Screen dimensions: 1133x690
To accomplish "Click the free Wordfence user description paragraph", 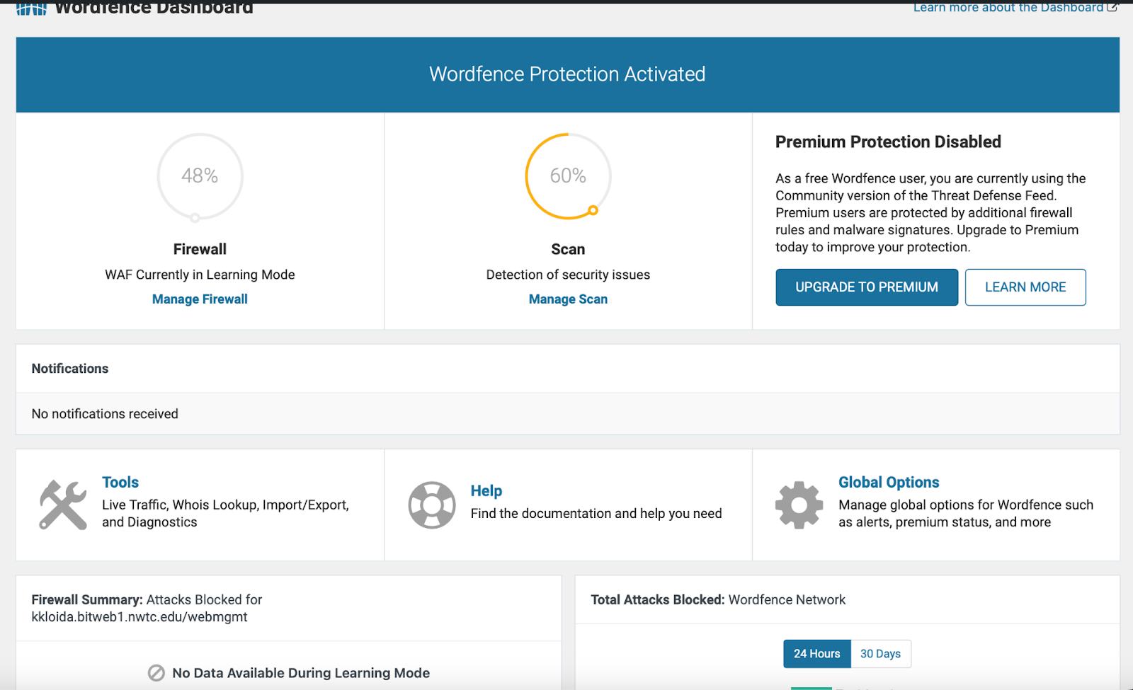I will point(930,213).
